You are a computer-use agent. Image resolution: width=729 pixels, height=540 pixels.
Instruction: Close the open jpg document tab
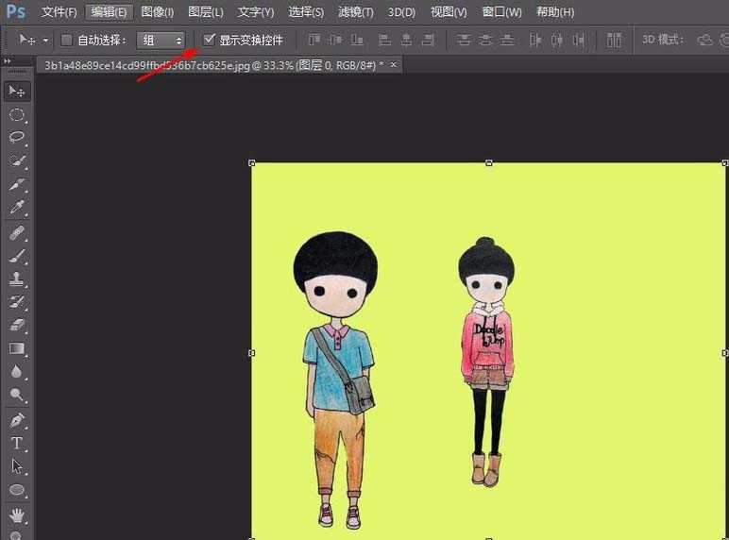(x=394, y=64)
